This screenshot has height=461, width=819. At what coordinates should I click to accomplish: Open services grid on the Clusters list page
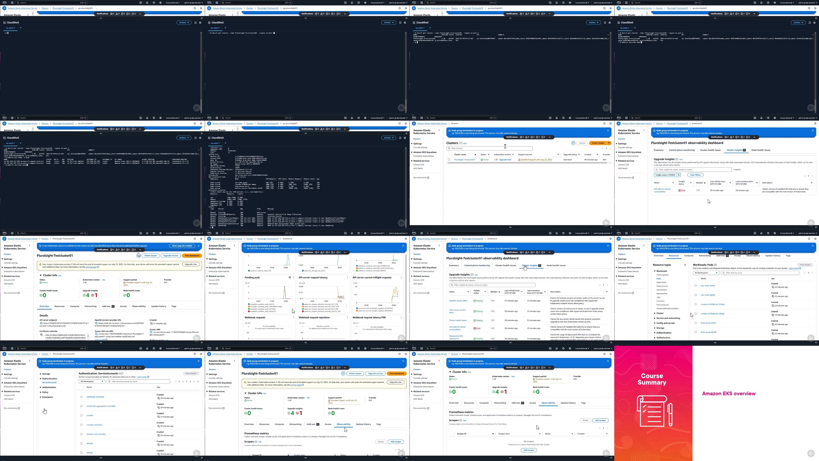[422, 118]
